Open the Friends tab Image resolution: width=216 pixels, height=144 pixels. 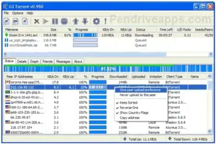pyautogui.click(x=48, y=62)
